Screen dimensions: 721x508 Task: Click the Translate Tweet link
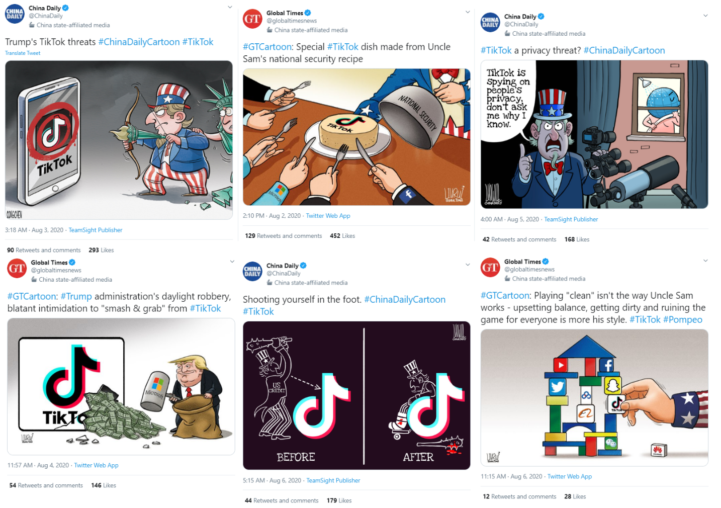click(x=23, y=53)
